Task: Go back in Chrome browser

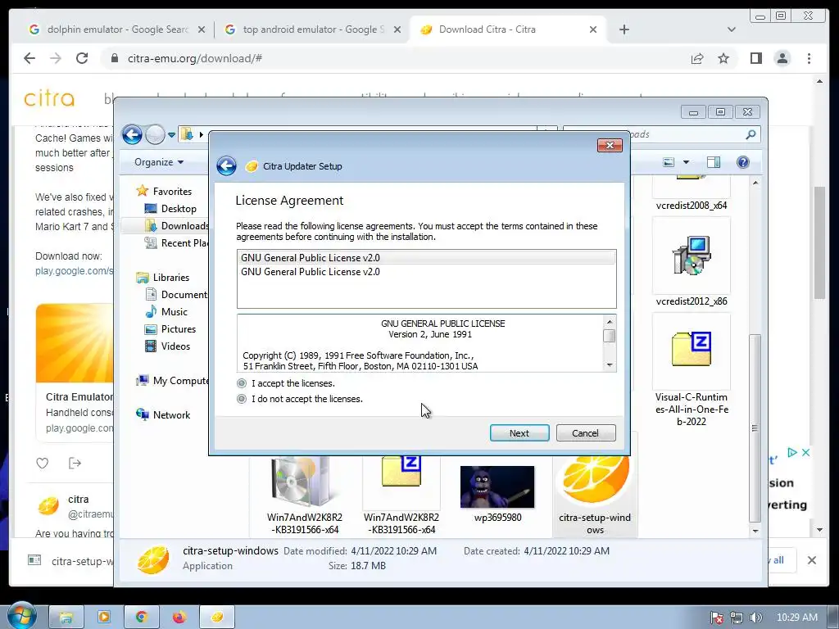Action: (29, 58)
